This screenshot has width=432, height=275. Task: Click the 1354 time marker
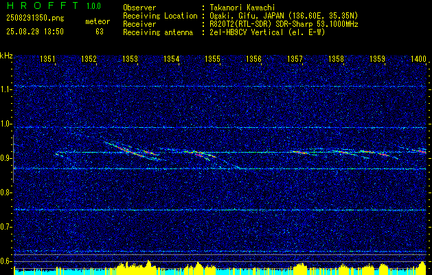pyautogui.click(x=172, y=59)
